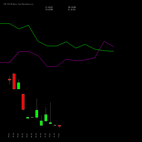Click the tall red candle above 30 Jun
The width and height of the screenshot is (142, 142).
(14, 81)
